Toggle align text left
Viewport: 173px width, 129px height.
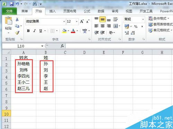97,26
